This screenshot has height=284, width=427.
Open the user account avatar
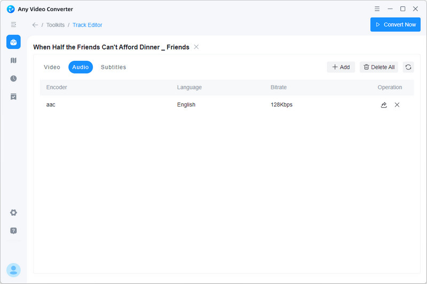click(x=13, y=270)
